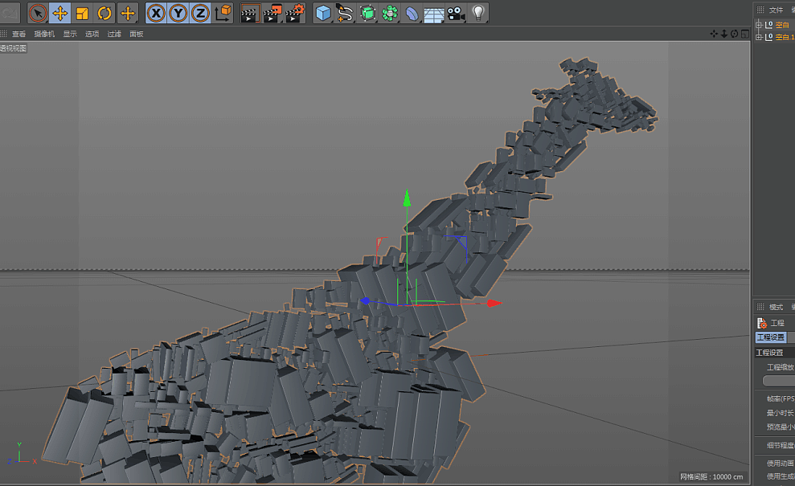This screenshot has height=486, width=795.
Task: Click the blue Z axis handle
Action: point(365,301)
